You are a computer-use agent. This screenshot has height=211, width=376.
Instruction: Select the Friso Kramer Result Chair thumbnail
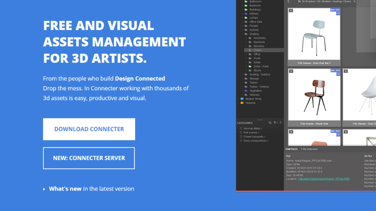pos(314,95)
